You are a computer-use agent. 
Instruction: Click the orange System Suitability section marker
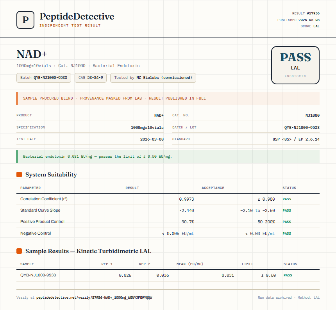pos(19,175)
